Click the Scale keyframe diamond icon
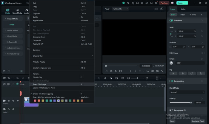The width and height of the screenshot is (209, 124). pyautogui.click(x=202, y=31)
